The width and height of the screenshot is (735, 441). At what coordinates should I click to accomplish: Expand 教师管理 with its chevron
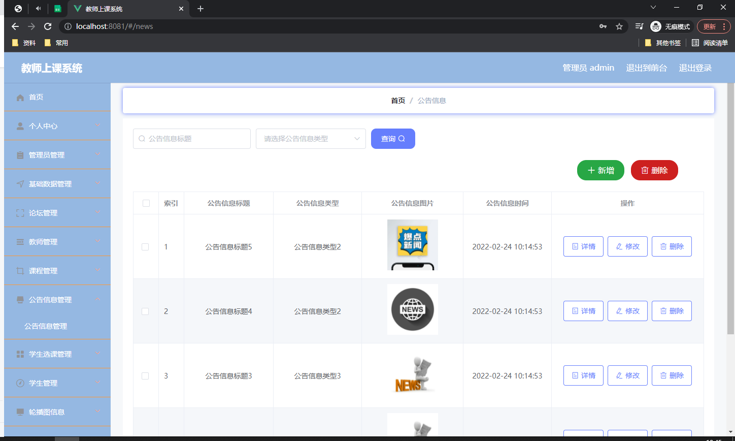tap(98, 241)
